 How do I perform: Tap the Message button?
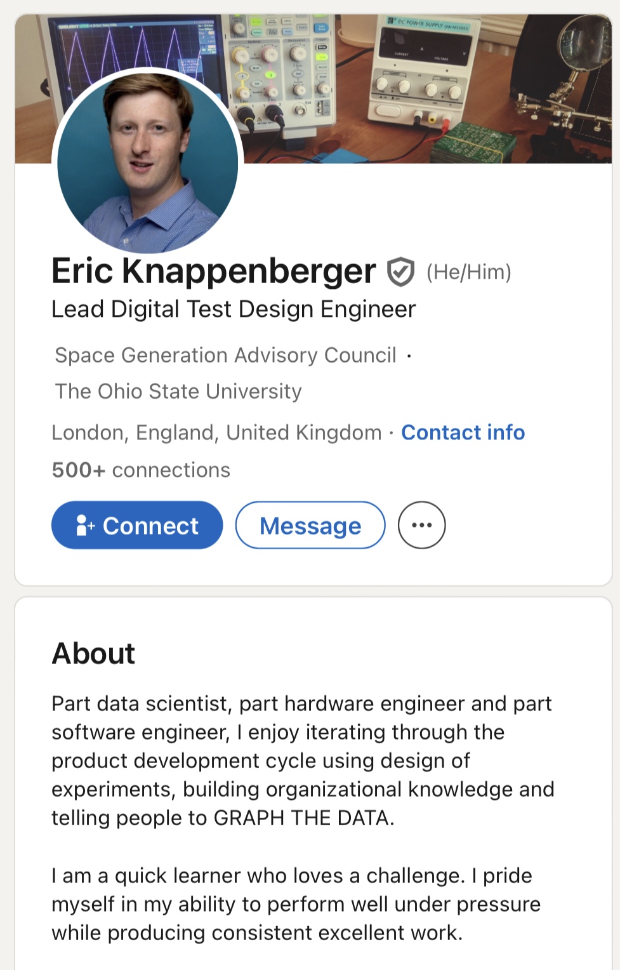310,525
